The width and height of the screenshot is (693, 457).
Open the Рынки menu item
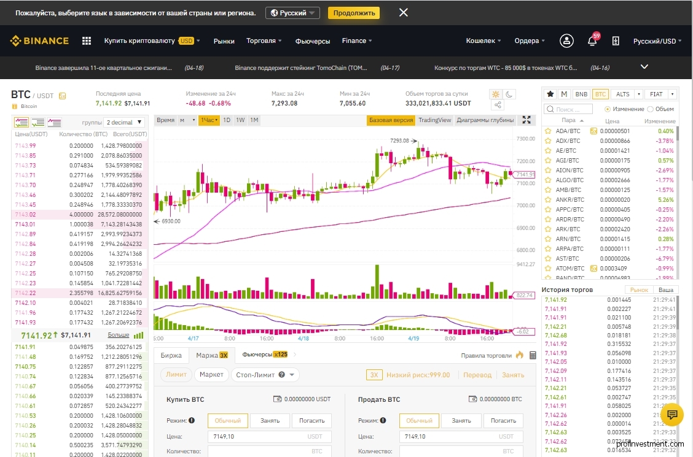[224, 41]
